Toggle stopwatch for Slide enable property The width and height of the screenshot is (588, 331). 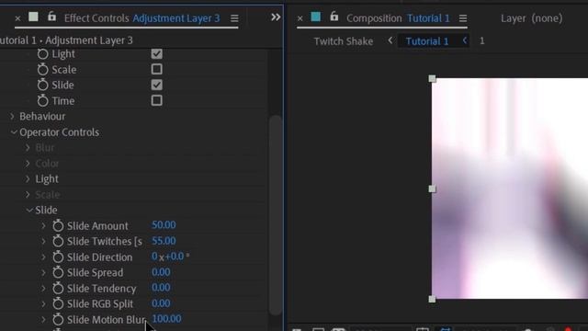point(43,85)
